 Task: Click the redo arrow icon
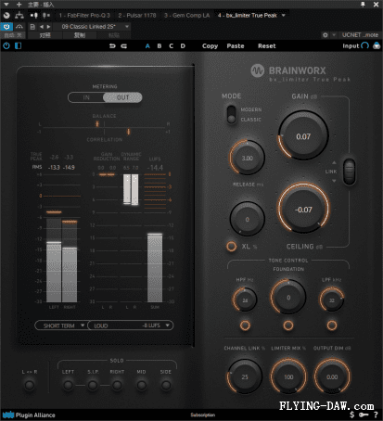pyautogui.click(x=124, y=46)
